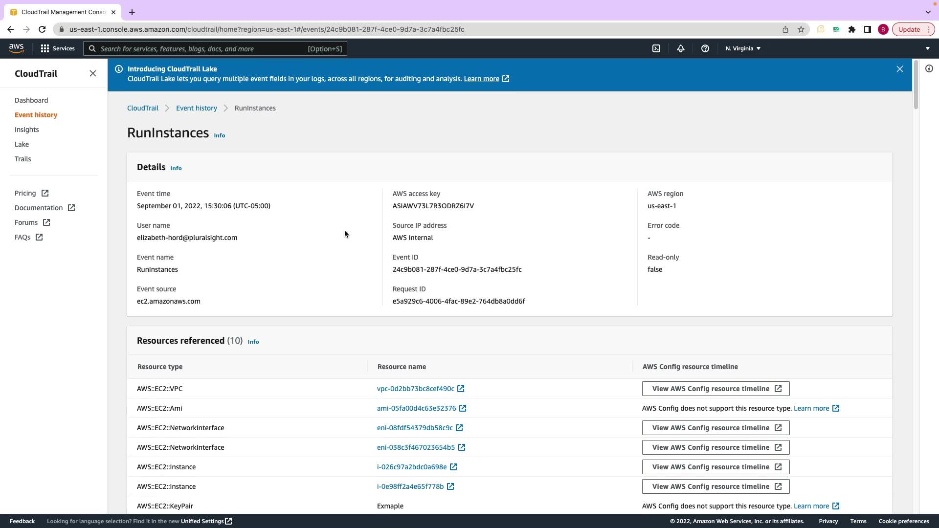
Task: Bookmark this page with star icon
Action: point(801,29)
